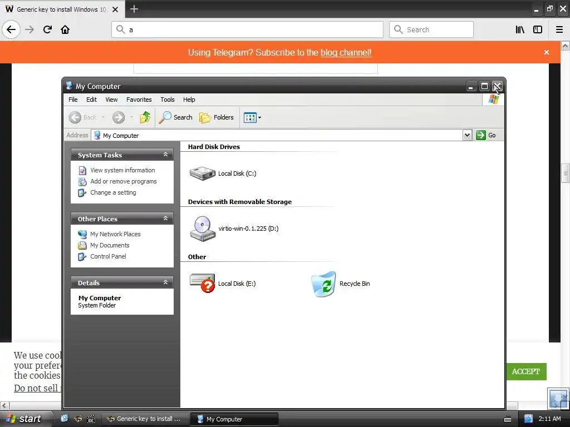Click the Search magnifier in Explorer toolbar
Image resolution: width=570 pixels, height=427 pixels.
pyautogui.click(x=176, y=117)
